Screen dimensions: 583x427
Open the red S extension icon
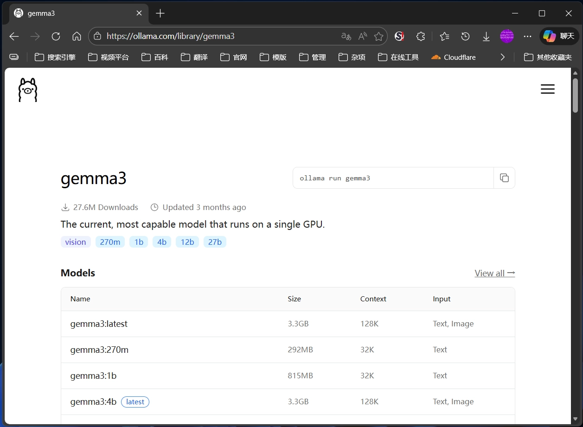click(x=399, y=36)
